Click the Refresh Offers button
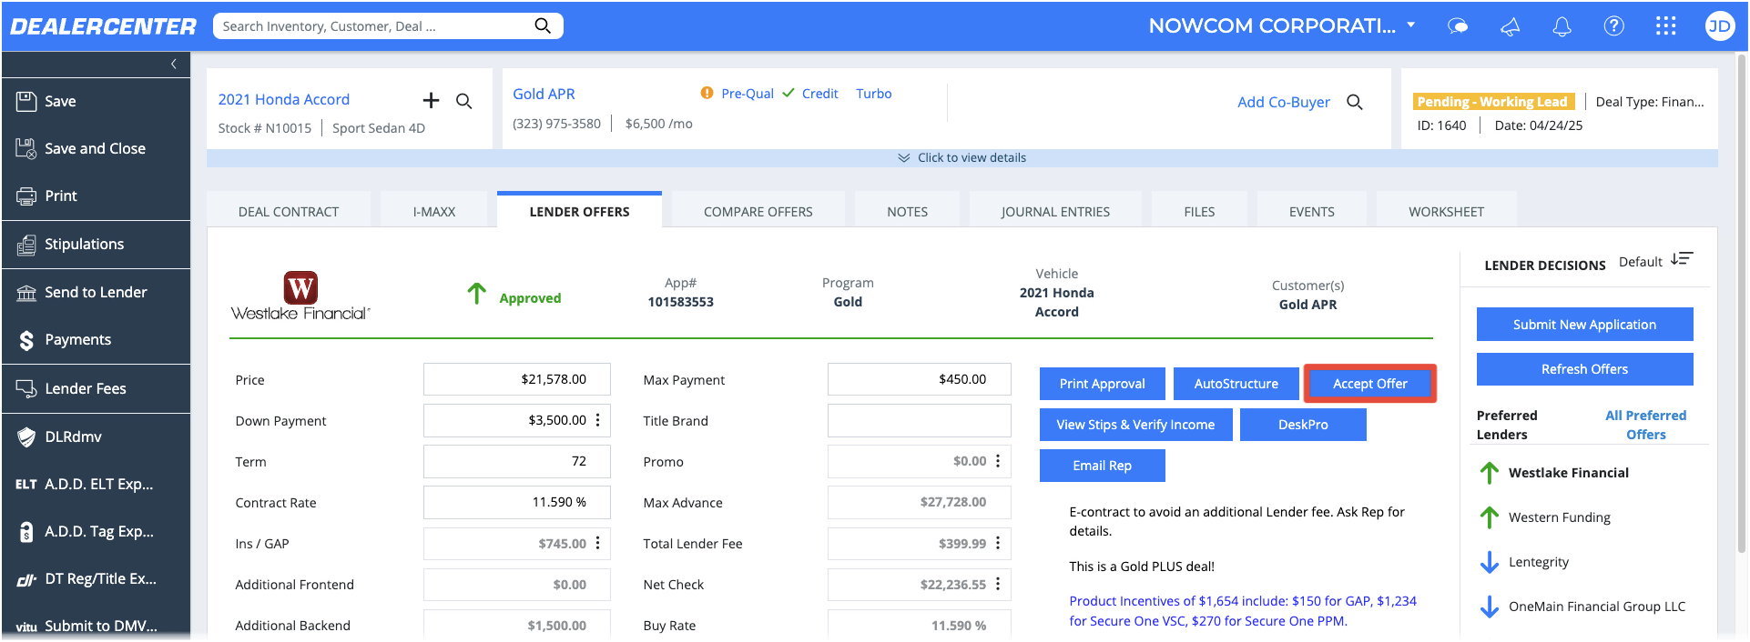Image resolution: width=1750 pixels, height=642 pixels. tap(1584, 369)
